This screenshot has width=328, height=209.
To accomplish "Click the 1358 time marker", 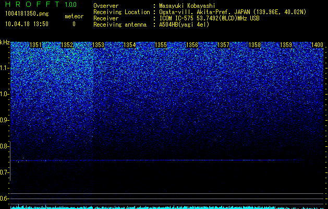I will coord(254,45).
